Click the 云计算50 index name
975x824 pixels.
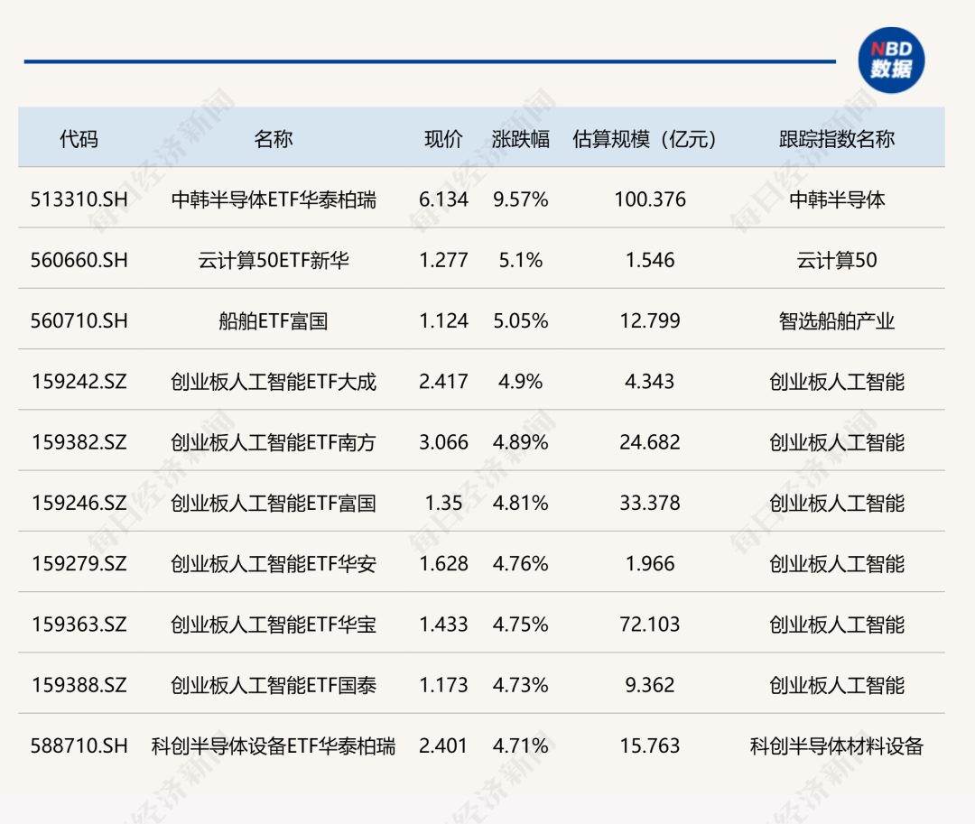tap(837, 260)
